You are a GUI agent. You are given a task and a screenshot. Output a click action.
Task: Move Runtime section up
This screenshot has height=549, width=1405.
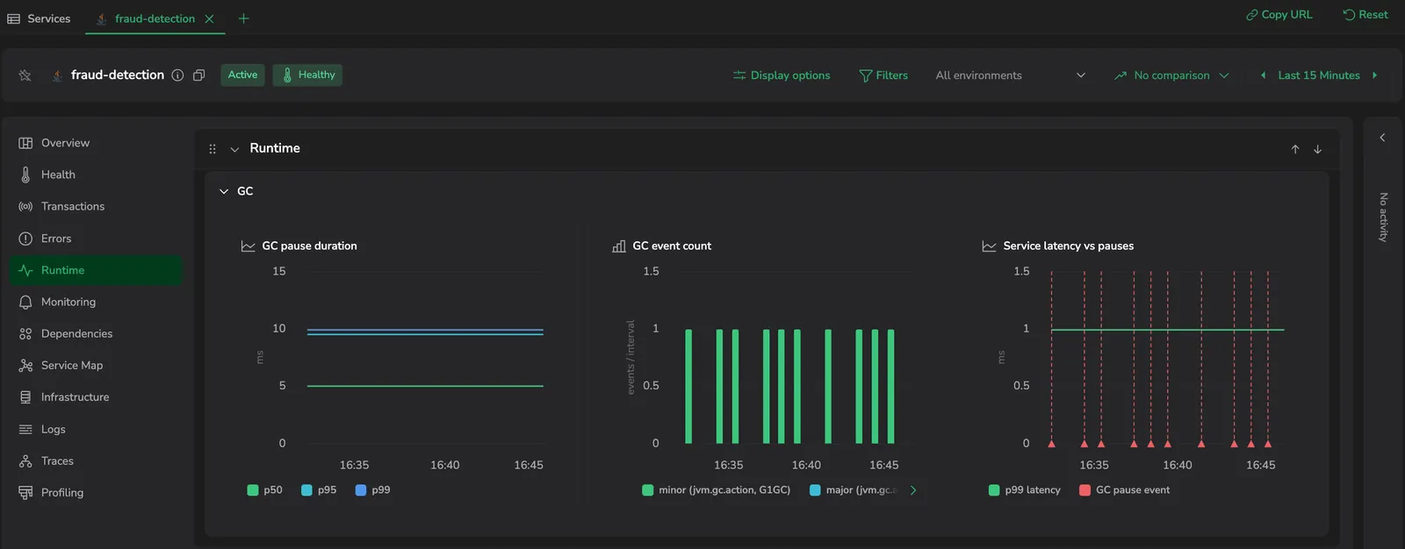tap(1294, 149)
